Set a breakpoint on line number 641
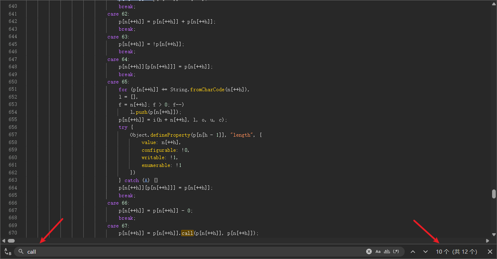Viewport: 497px width, 259px height. [x=13, y=14]
